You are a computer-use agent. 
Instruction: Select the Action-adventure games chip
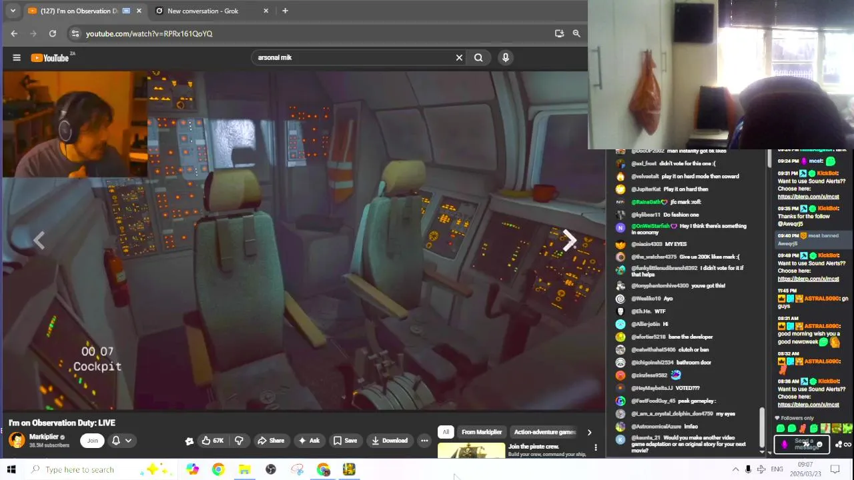pos(544,432)
